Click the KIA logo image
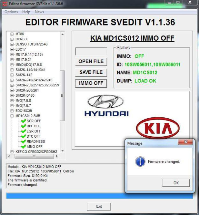The height and width of the screenshot is (215, 199). (x=158, y=128)
